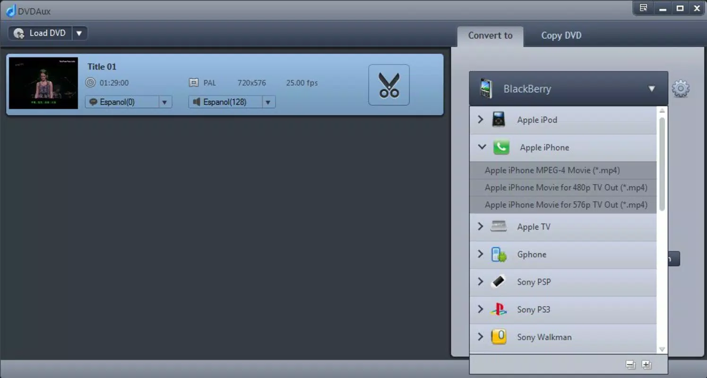Viewport: 707px width, 378px height.
Task: Open profile settings gear icon
Action: click(x=681, y=88)
